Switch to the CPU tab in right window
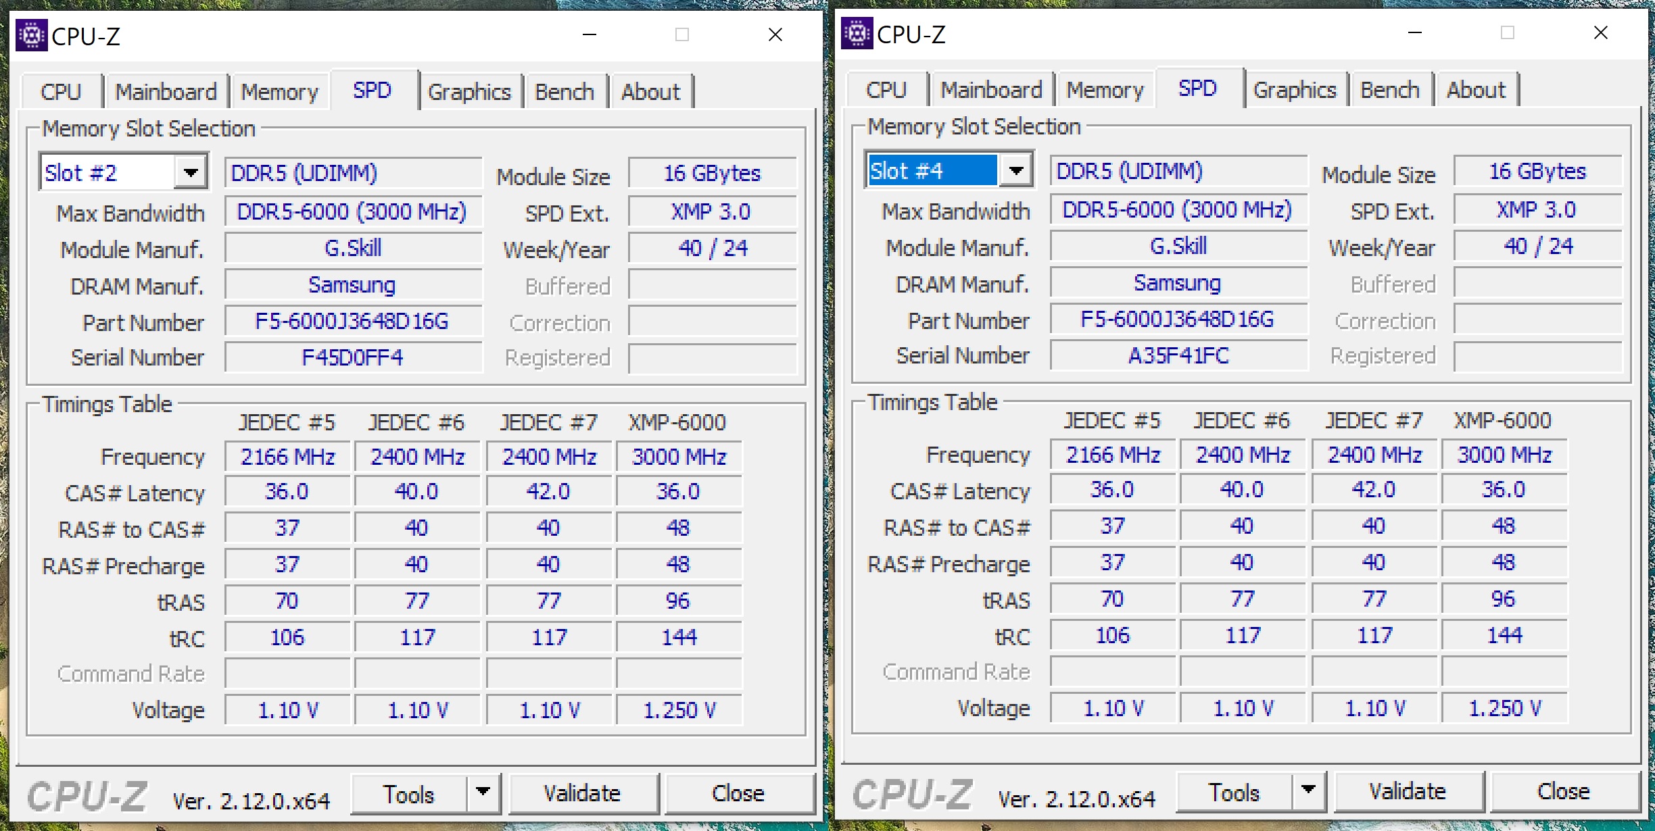 [x=887, y=90]
